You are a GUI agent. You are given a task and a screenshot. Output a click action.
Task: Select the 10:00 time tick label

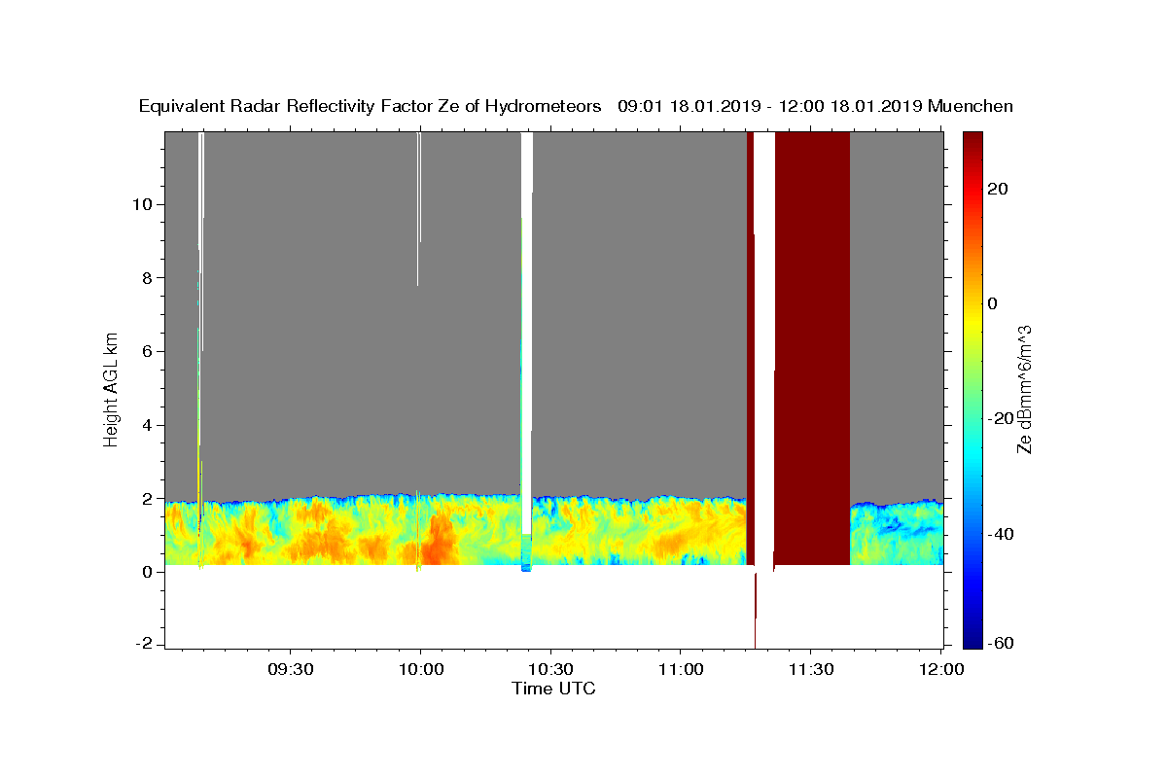point(420,670)
